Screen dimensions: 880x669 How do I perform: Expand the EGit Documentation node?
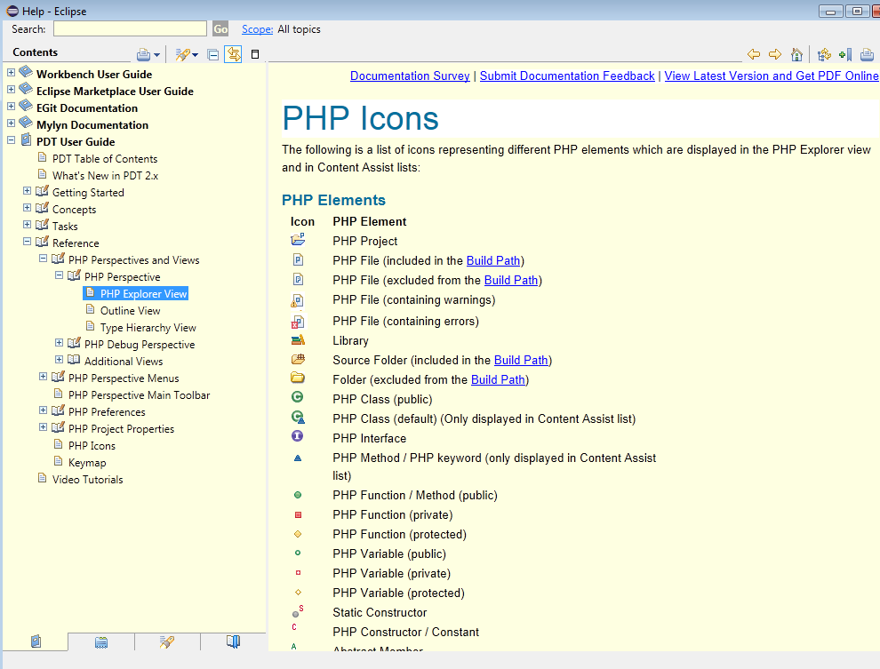pos(12,106)
